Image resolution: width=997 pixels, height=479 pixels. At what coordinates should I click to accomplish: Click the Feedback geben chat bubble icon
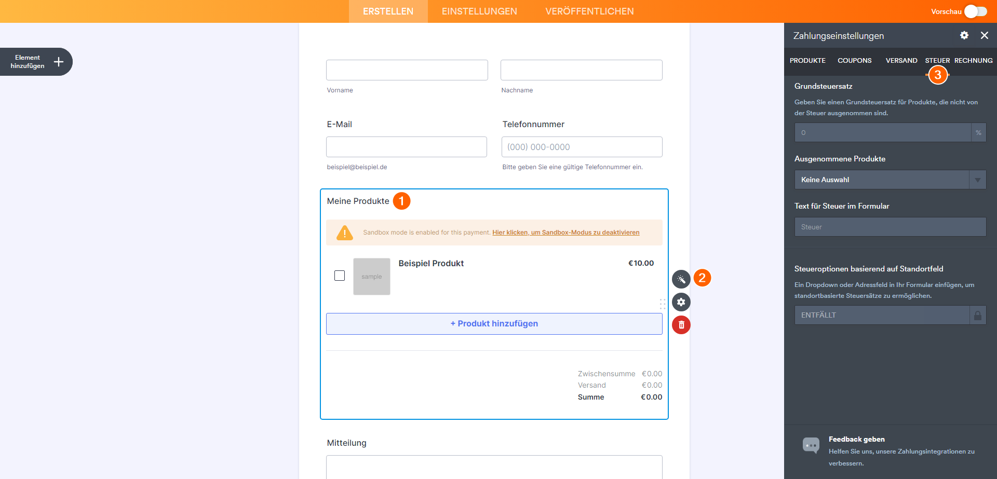point(811,445)
